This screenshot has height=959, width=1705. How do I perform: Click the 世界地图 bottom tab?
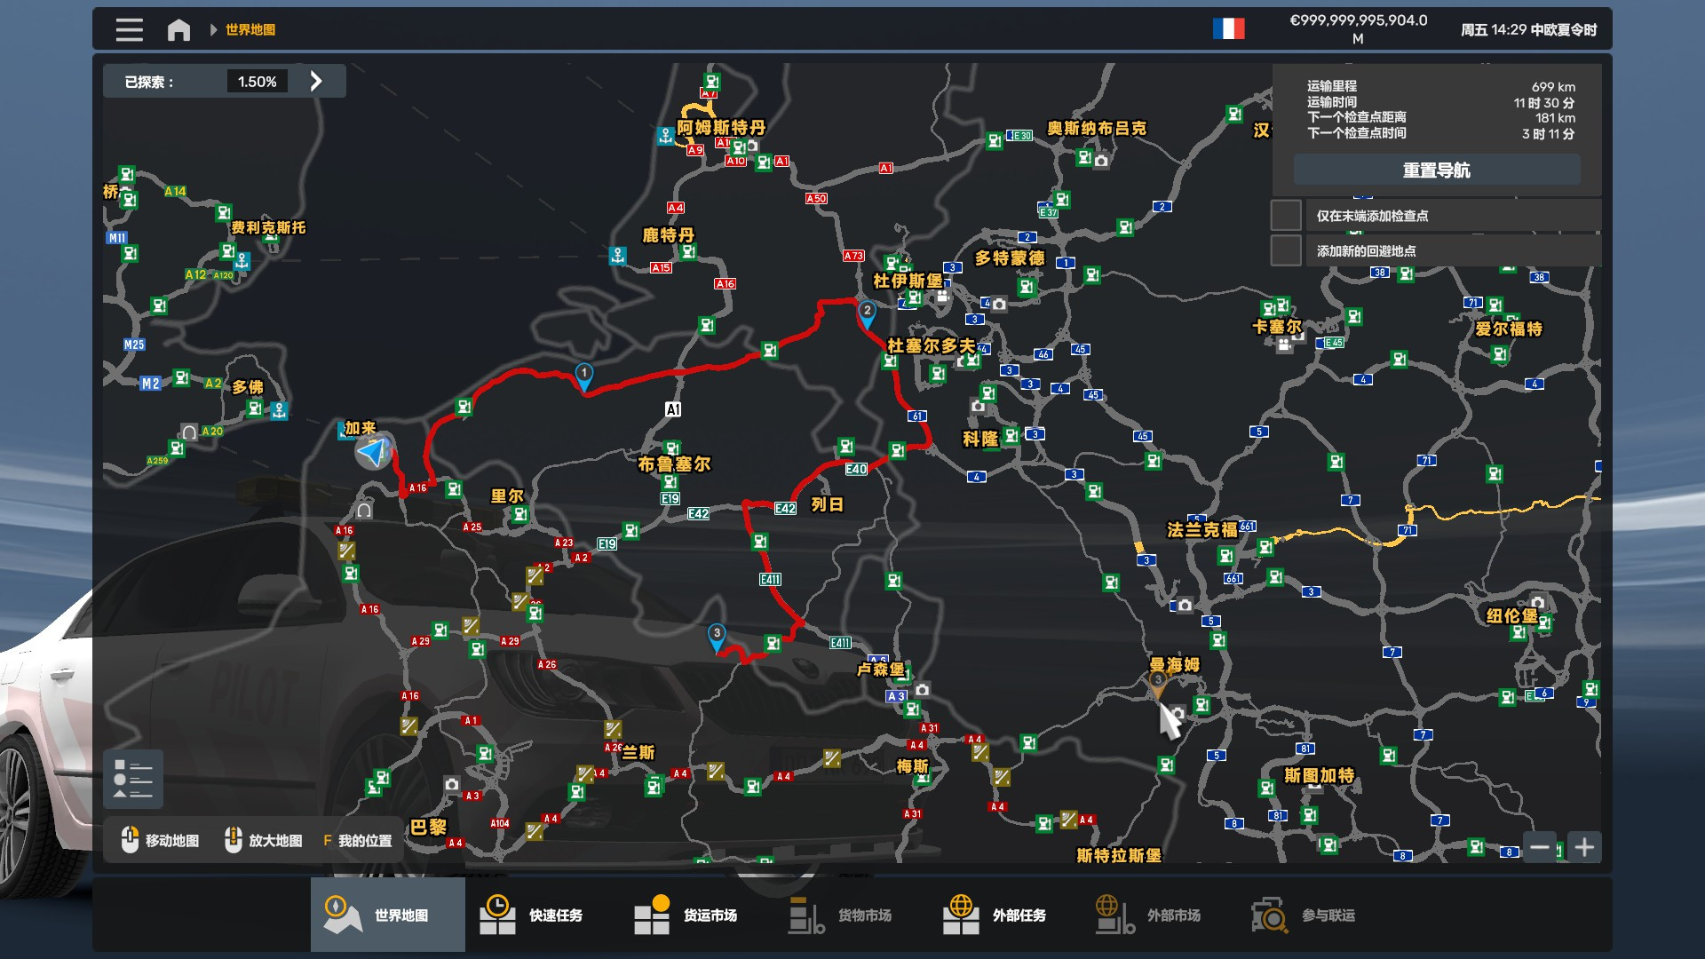pyautogui.click(x=388, y=915)
